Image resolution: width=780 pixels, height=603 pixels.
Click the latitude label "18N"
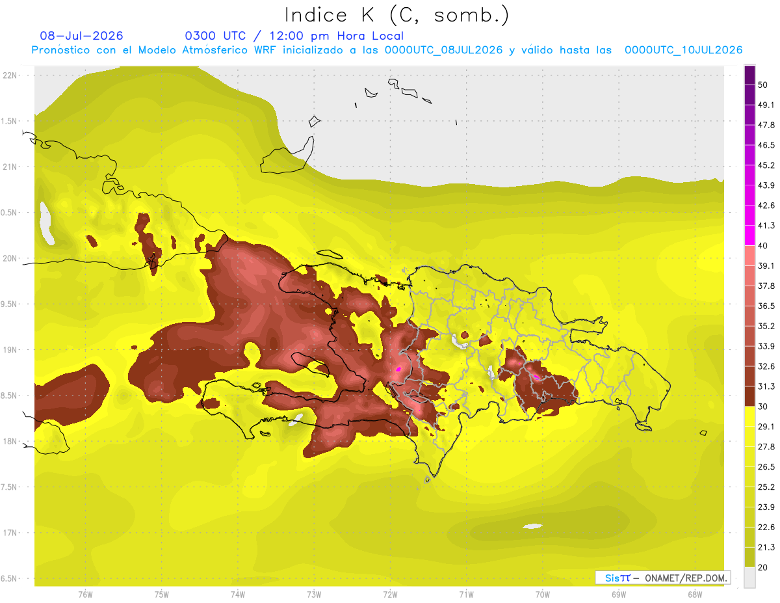click(x=10, y=441)
